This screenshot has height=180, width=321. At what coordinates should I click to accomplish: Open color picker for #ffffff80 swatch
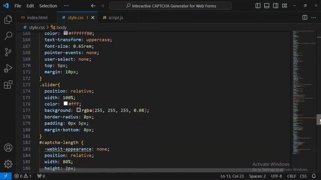tap(66, 33)
